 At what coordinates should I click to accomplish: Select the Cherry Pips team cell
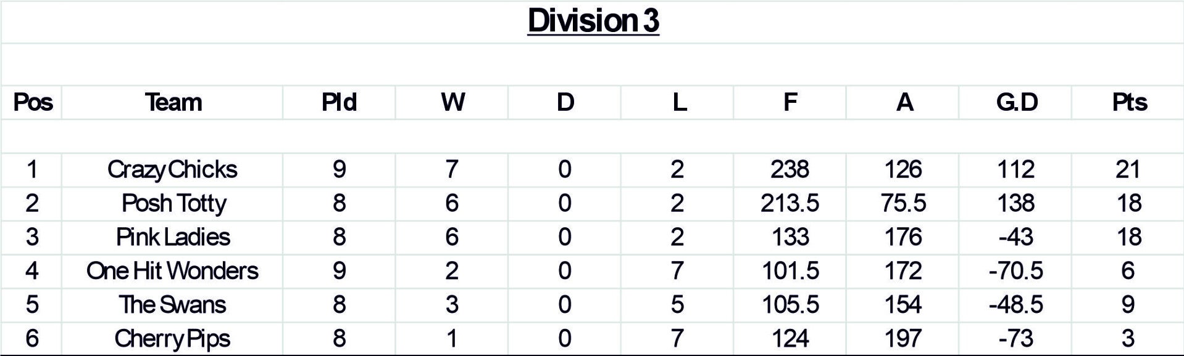pos(172,339)
